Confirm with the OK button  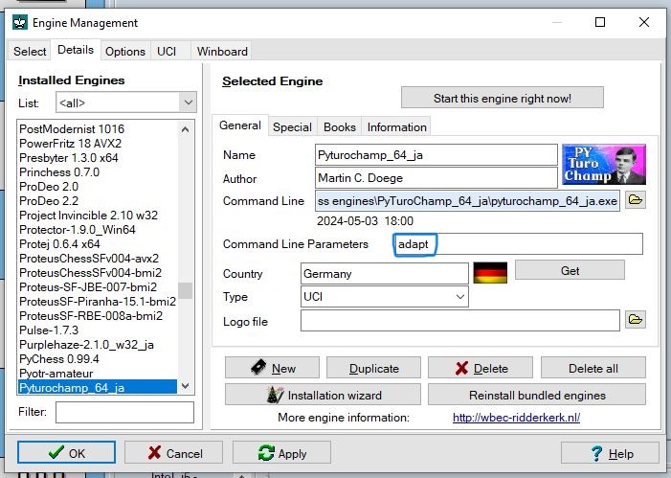coord(66,453)
